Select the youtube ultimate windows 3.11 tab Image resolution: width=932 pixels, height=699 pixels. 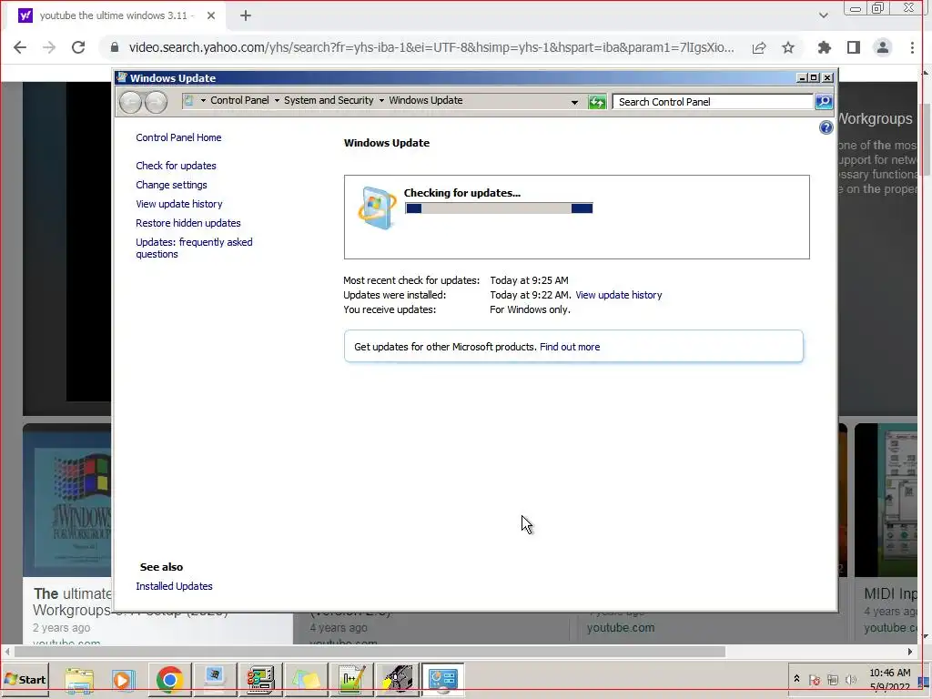pos(116,16)
